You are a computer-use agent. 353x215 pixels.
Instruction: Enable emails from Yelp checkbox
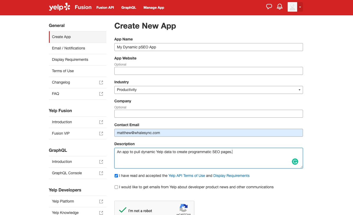[x=116, y=187]
